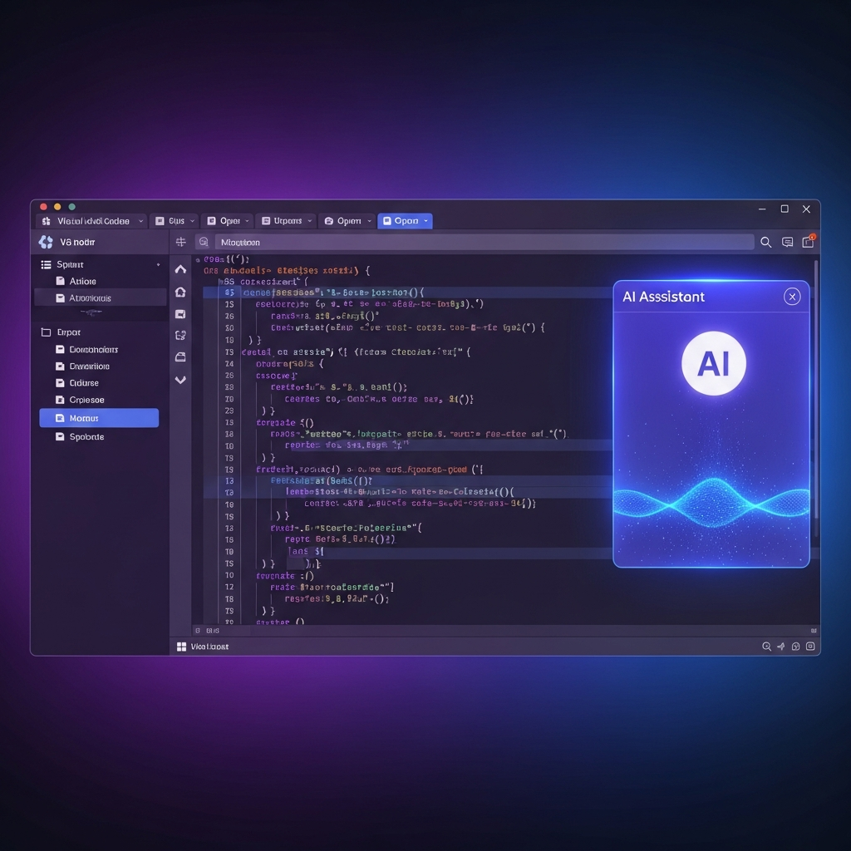This screenshot has height=851, width=851.
Task: Click the up chevron icon in vertical strip
Action: coord(180,269)
